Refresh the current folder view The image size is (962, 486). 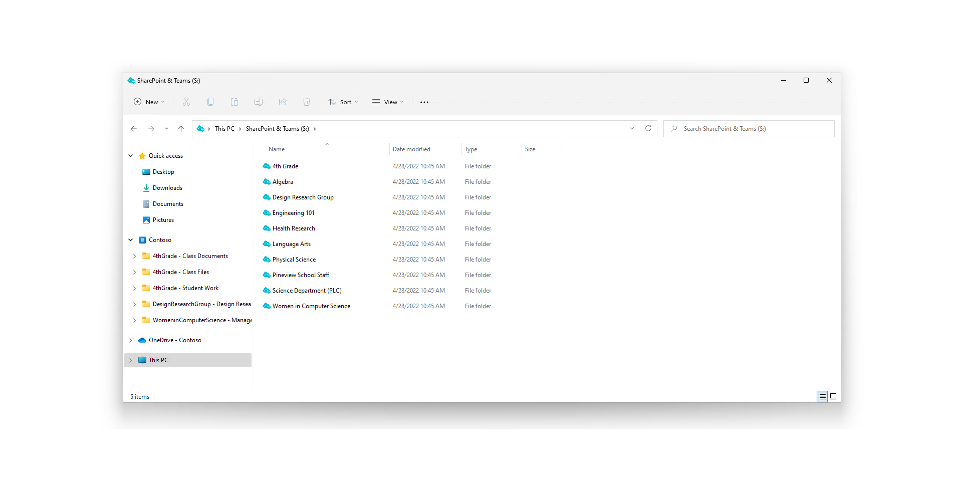pos(648,129)
